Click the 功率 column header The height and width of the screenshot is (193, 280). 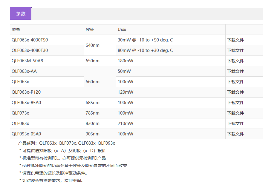pyautogui.click(x=122, y=30)
